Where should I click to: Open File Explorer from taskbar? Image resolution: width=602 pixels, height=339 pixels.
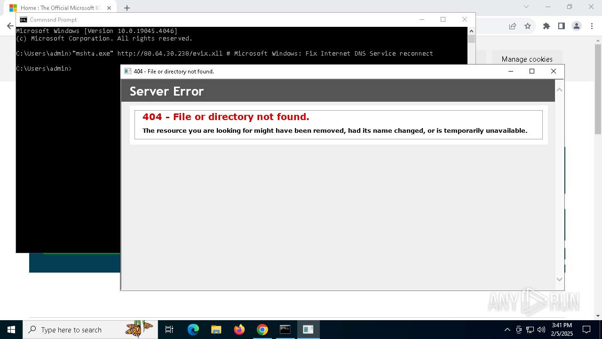point(216,330)
